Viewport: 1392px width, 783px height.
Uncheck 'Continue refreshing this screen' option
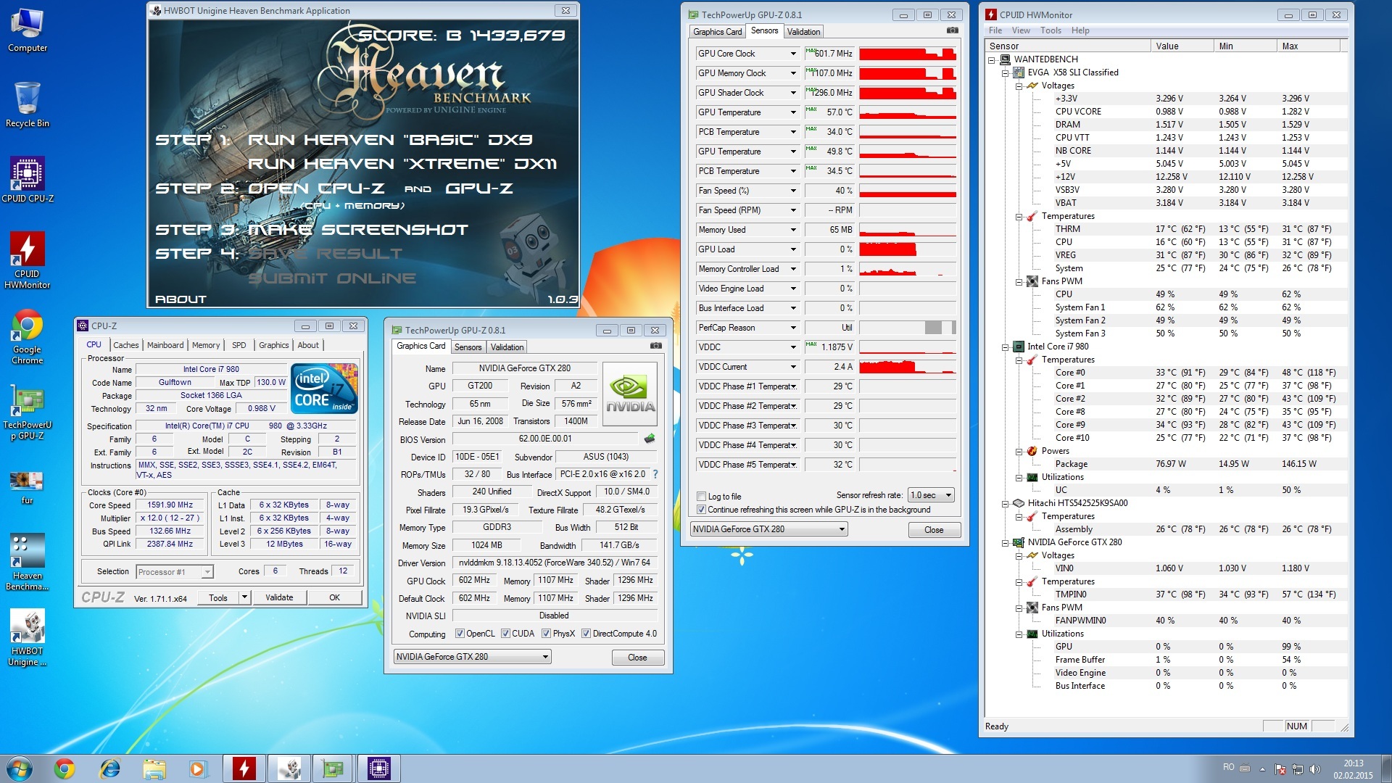701,510
